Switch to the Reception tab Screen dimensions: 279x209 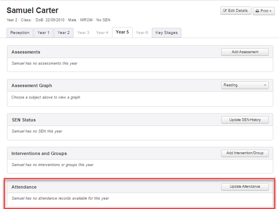pyautogui.click(x=20, y=33)
